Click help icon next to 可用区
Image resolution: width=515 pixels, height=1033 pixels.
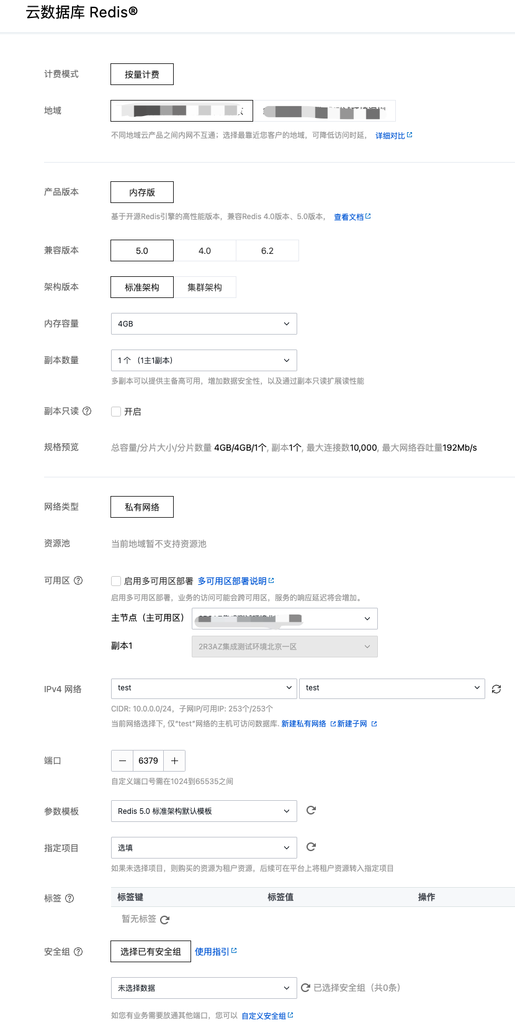coord(78,580)
